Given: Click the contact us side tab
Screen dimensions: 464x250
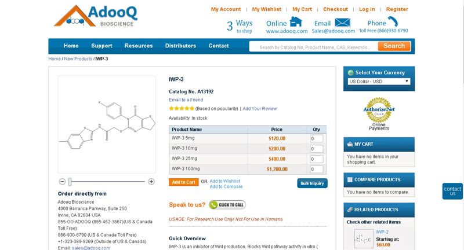Looking at the screenshot, I should [452, 191].
